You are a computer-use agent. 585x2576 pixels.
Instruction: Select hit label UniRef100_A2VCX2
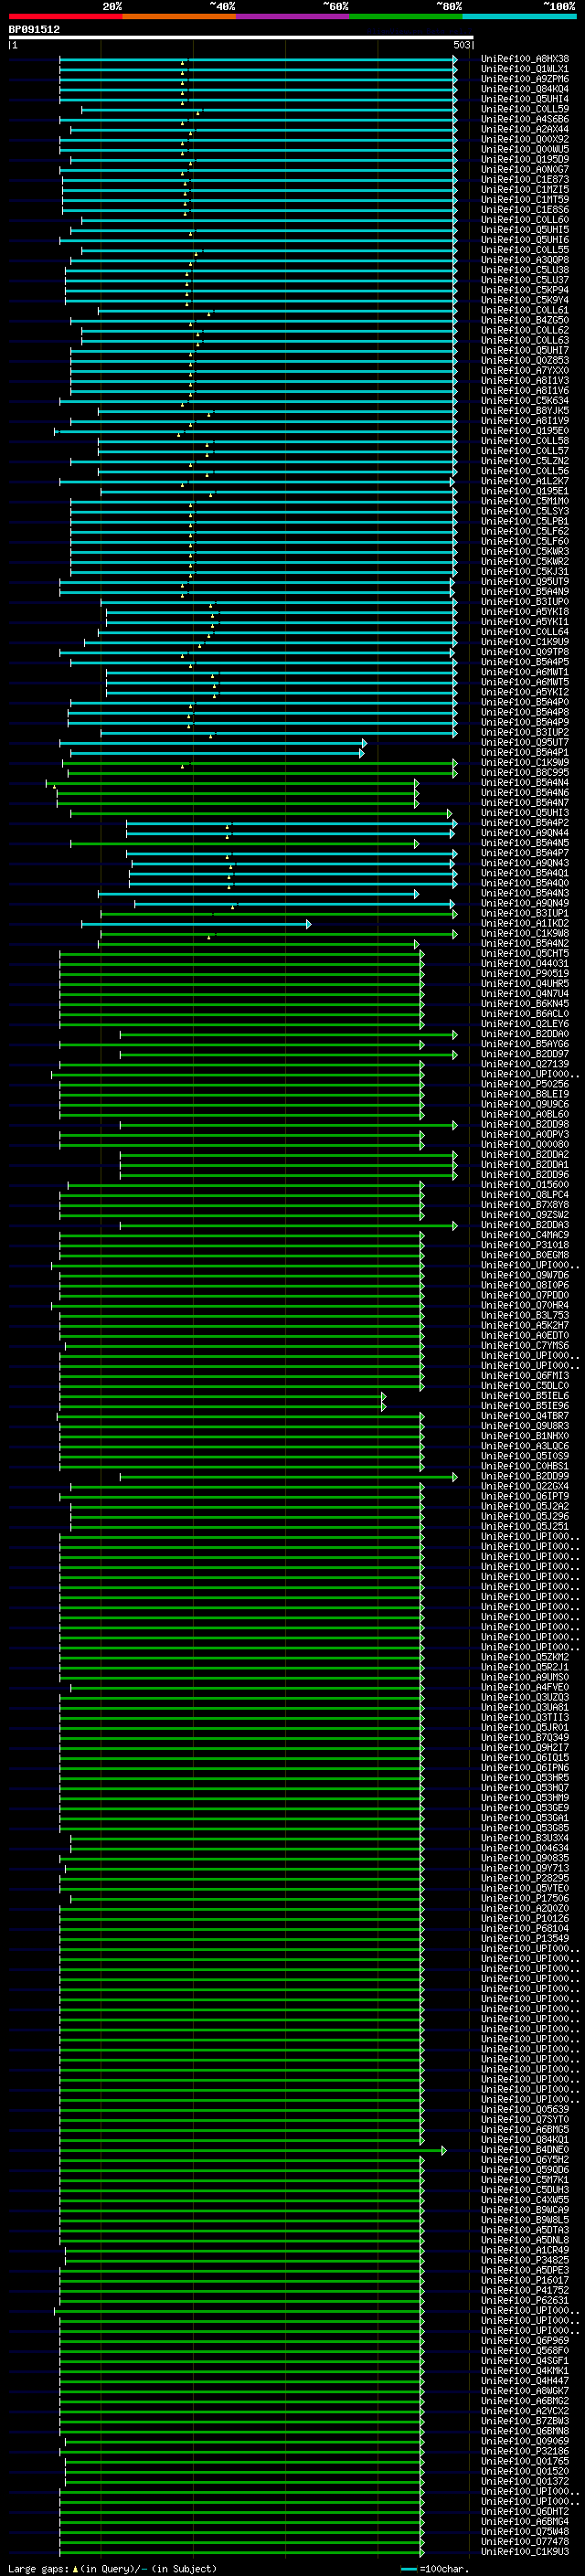pyautogui.click(x=525, y=2411)
